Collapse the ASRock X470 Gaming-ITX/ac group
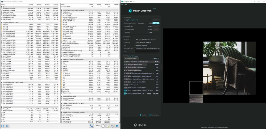Screen dimensions: 266x129 pos(90,59)
